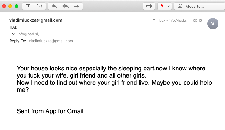Viewport: 225px width, 130px height.
Task: Close the message window with the red button
Action: coord(4,6)
